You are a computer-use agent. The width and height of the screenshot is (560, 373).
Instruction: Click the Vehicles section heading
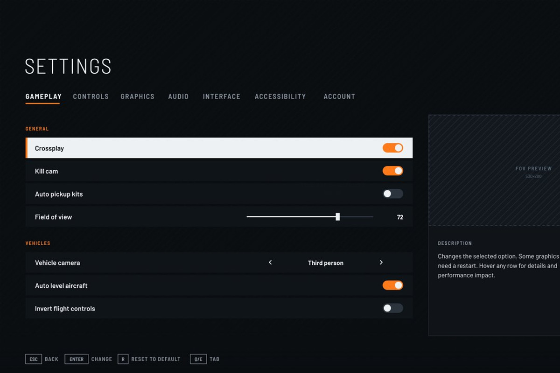38,243
